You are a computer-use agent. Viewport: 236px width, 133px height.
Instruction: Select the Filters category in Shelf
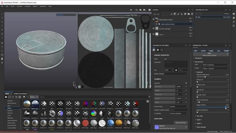click(x=12, y=108)
